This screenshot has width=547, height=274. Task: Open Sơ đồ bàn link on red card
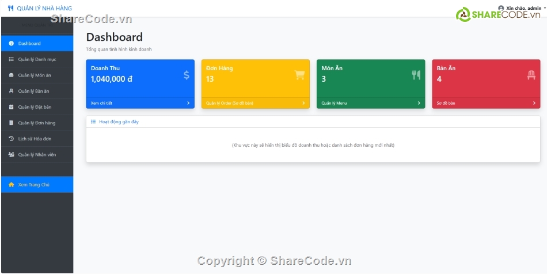[446, 103]
